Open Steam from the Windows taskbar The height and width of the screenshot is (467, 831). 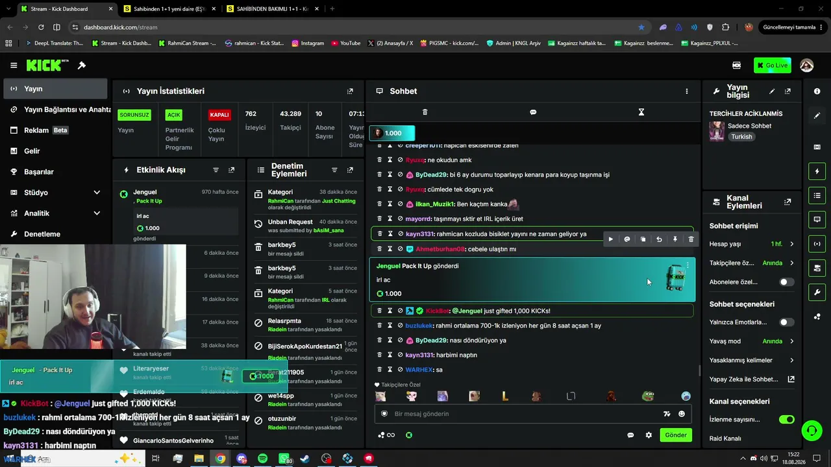click(304, 459)
